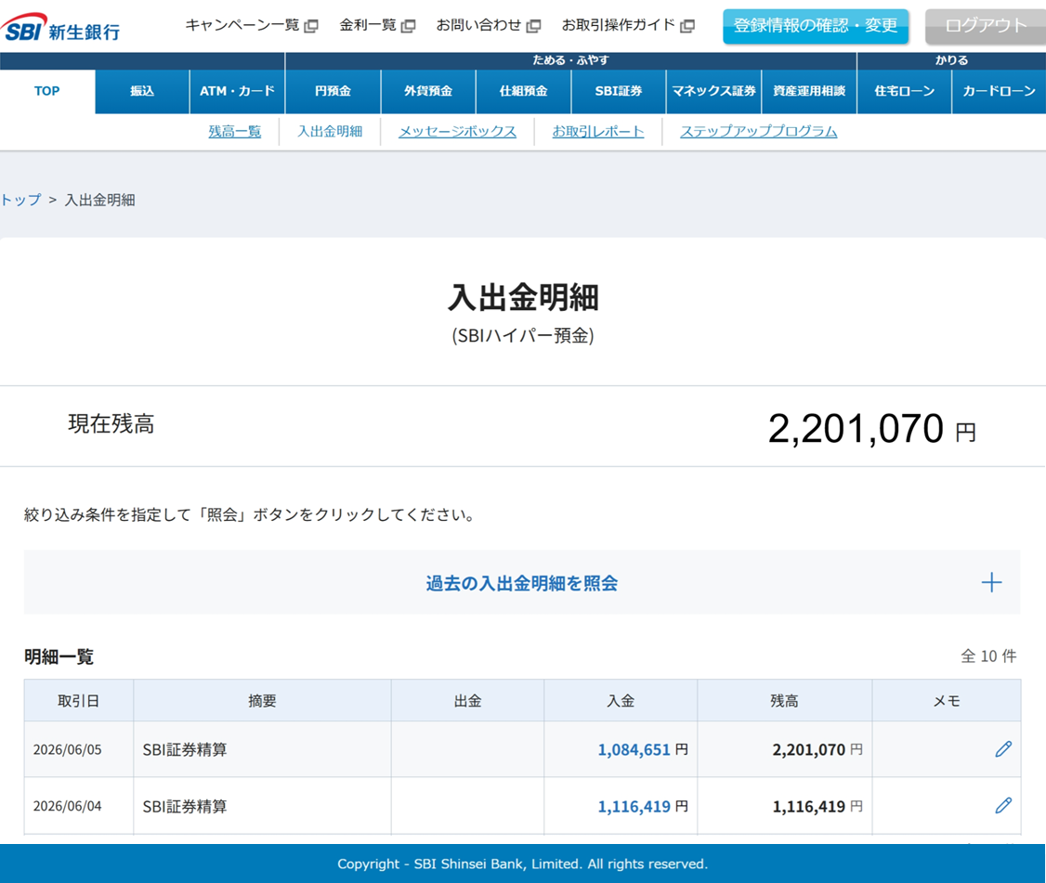Screen dimensions: 1046x883
Task: Click 取引日 column header
Action: pos(79,701)
